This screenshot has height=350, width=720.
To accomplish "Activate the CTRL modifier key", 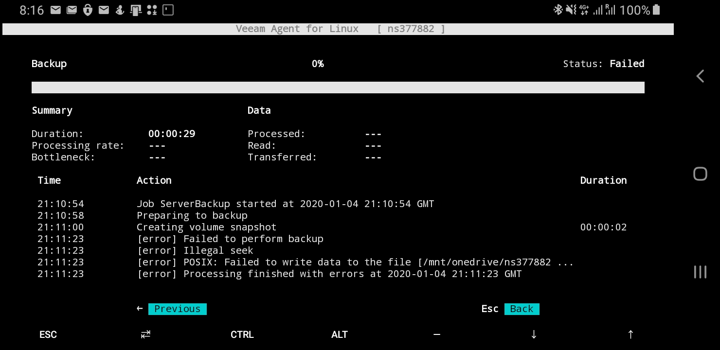I will 242,334.
